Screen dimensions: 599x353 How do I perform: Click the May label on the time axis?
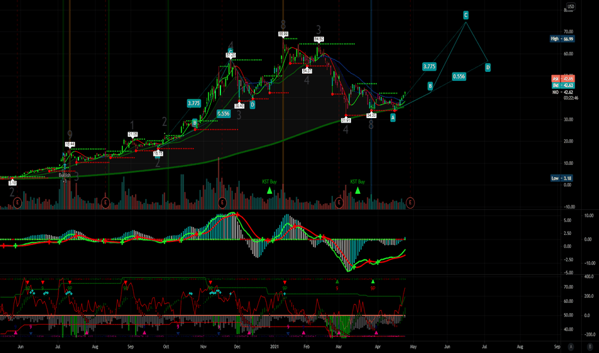[x=413, y=347]
